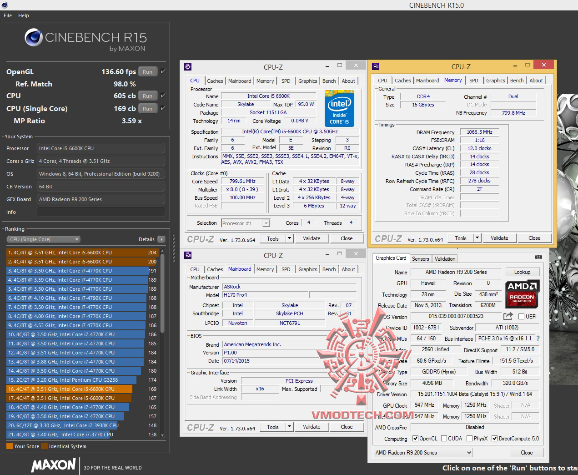
Task: Open the Tools arrow in the Memory tab window
Action: (477, 238)
